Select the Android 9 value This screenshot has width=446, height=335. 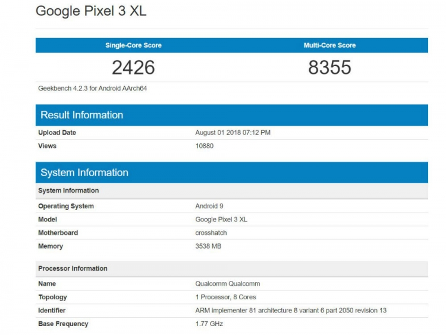point(208,206)
